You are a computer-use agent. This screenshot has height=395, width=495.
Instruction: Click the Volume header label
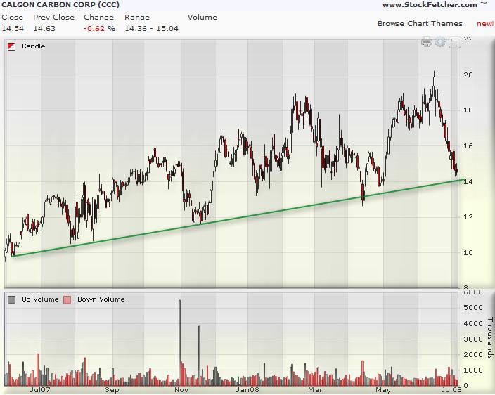202,18
